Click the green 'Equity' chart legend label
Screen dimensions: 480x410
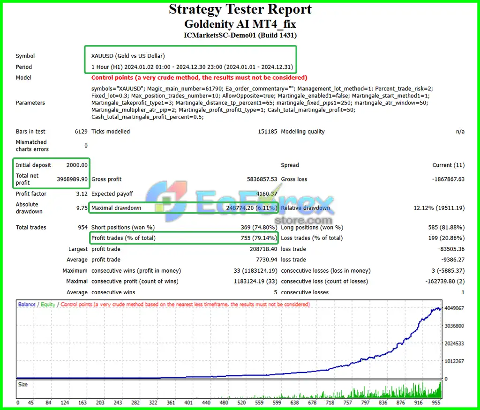click(x=48, y=305)
